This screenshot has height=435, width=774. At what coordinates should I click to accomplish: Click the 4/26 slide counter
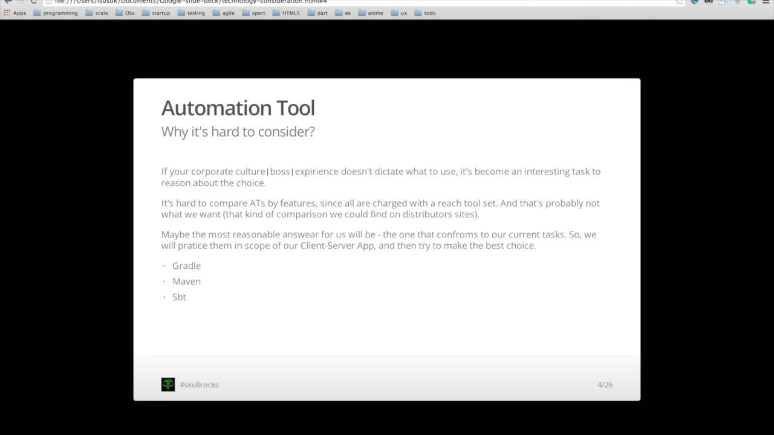605,385
